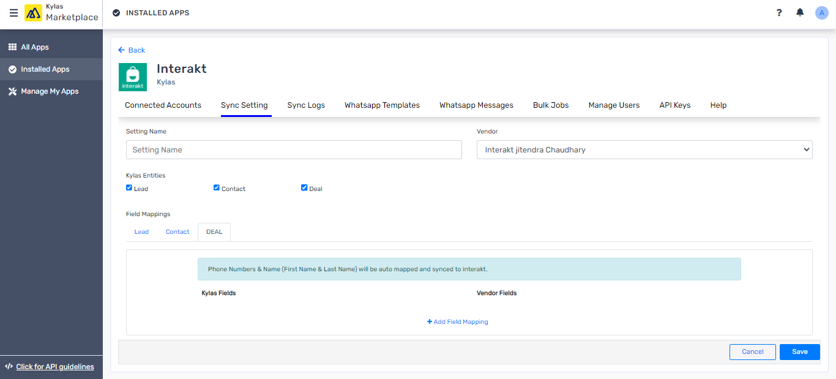Viewport: 836px width, 379px height.
Task: Click the Add Field Mapping link
Action: (457, 321)
